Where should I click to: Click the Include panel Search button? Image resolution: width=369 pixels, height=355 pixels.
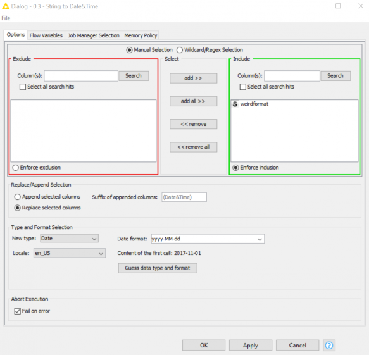coord(335,76)
